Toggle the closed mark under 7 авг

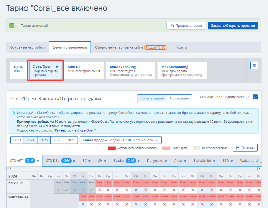(x=108, y=190)
